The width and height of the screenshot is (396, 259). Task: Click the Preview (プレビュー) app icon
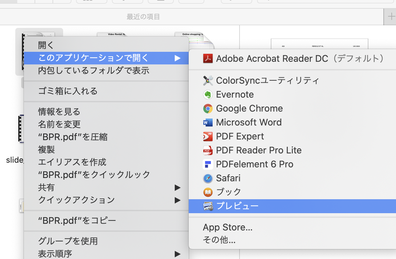[x=208, y=206]
